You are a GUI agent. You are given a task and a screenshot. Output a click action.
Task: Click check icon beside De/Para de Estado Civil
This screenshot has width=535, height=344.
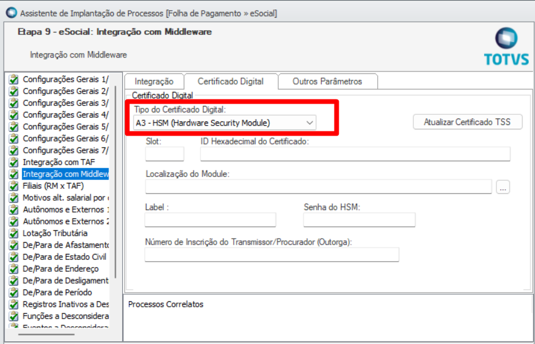point(14,257)
